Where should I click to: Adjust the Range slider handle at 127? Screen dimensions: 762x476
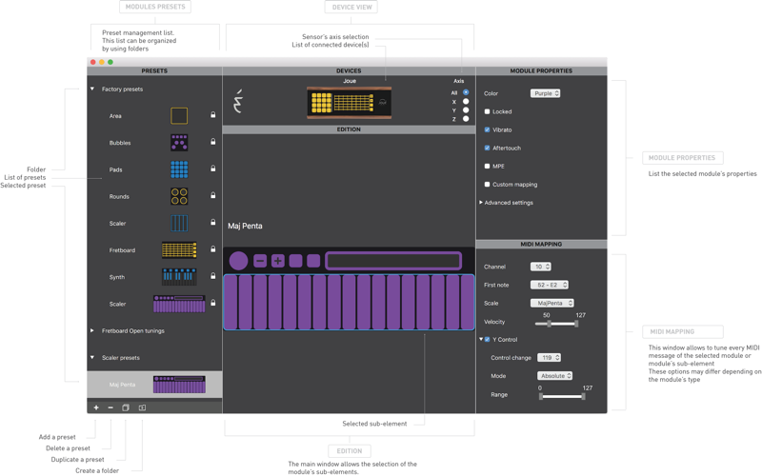click(583, 396)
